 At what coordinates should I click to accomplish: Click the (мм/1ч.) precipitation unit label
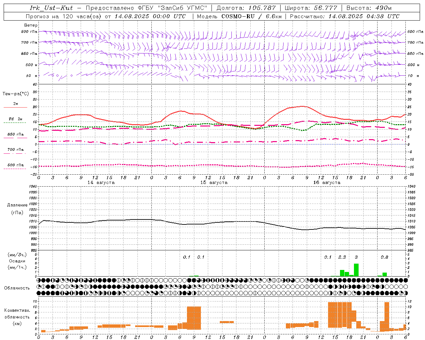(17, 267)
